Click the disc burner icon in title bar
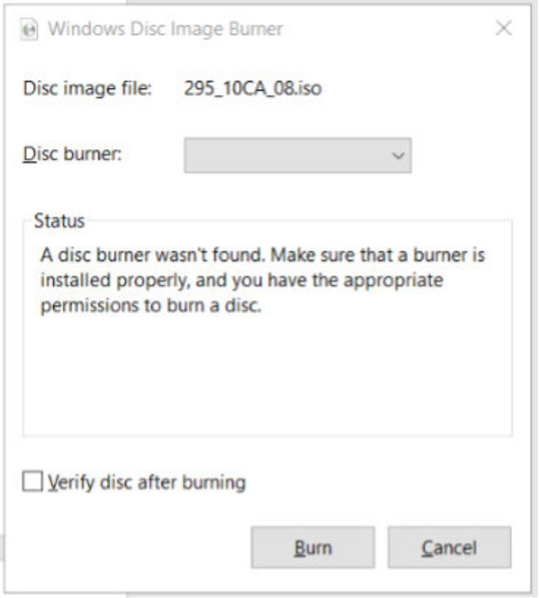Viewport: 539px width, 598px height. tap(29, 29)
